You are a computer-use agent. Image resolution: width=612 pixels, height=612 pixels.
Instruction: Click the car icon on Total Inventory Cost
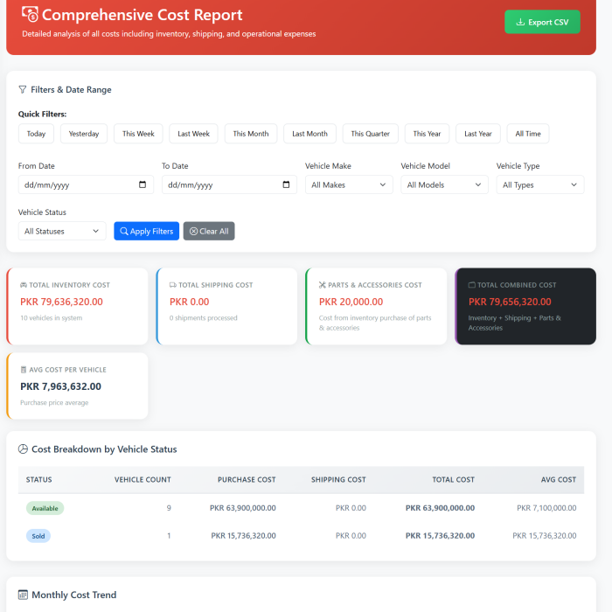(24, 285)
